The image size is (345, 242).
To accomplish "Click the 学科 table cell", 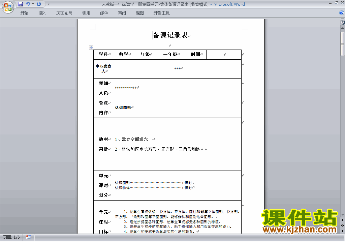I will pos(103,54).
